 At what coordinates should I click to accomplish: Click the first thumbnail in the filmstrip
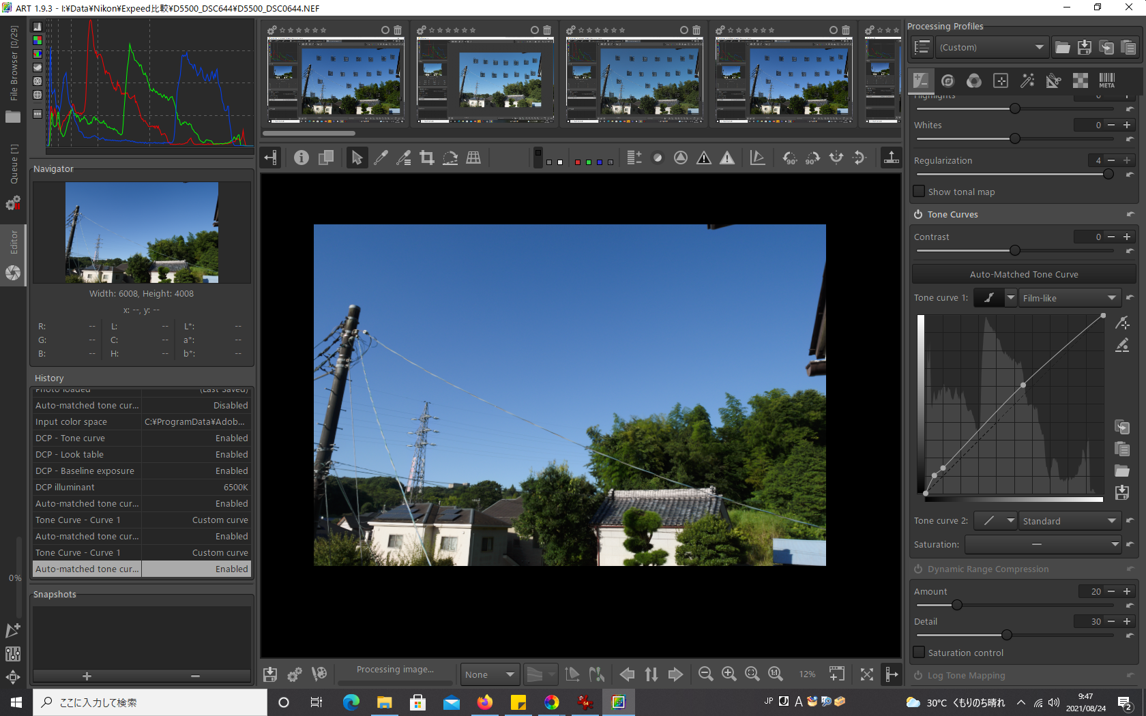click(x=336, y=80)
